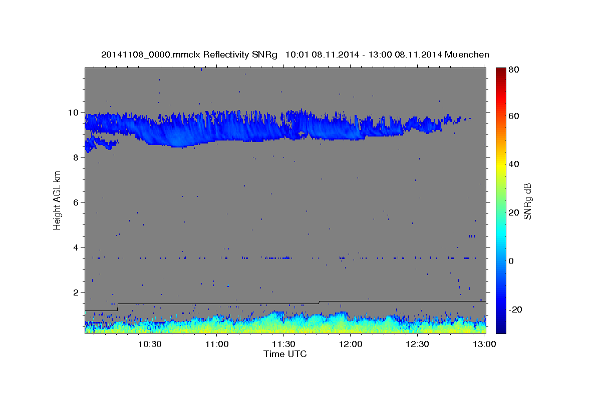Image resolution: width=601 pixels, height=400 pixels.
Task: Click the 11:00 time tick label
Action: (x=217, y=344)
